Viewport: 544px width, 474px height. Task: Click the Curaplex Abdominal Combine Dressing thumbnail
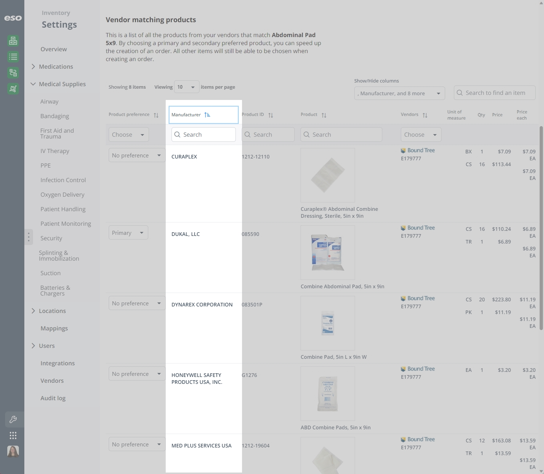(328, 175)
